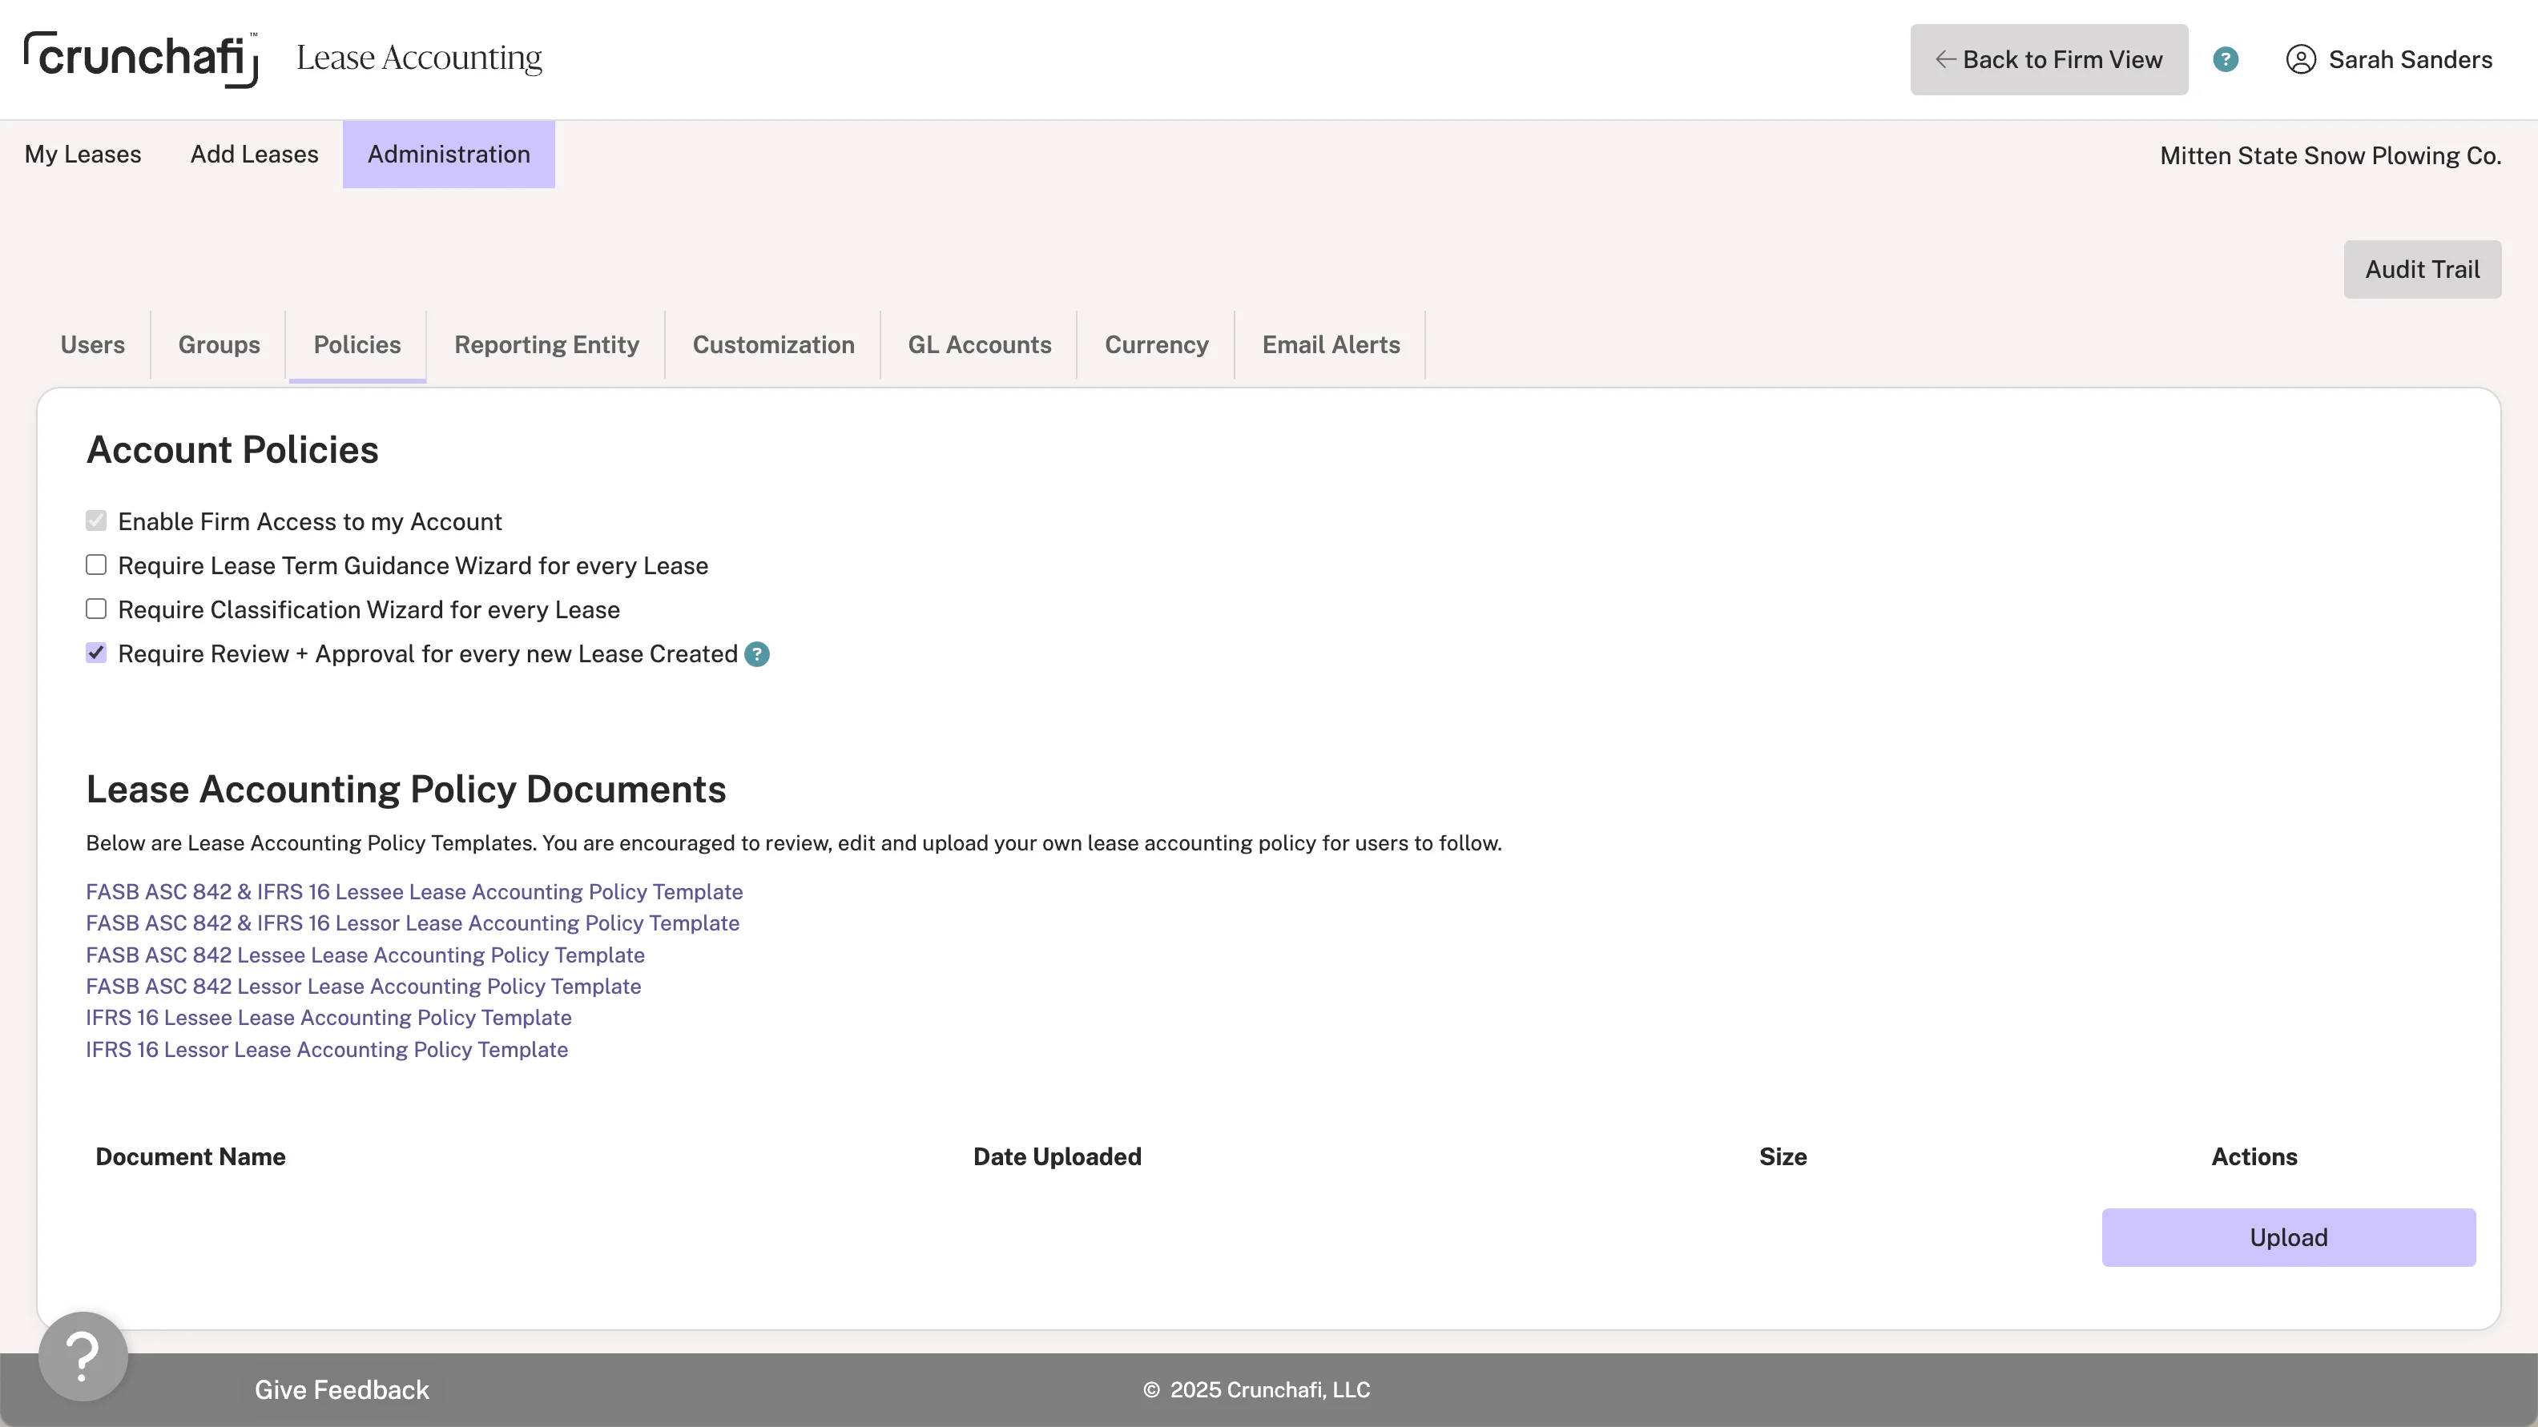Screen dimensions: 2538x1427
Task: Enable Require Lease Term Guidance Wizard checkbox
Action: pyautogui.click(x=95, y=565)
